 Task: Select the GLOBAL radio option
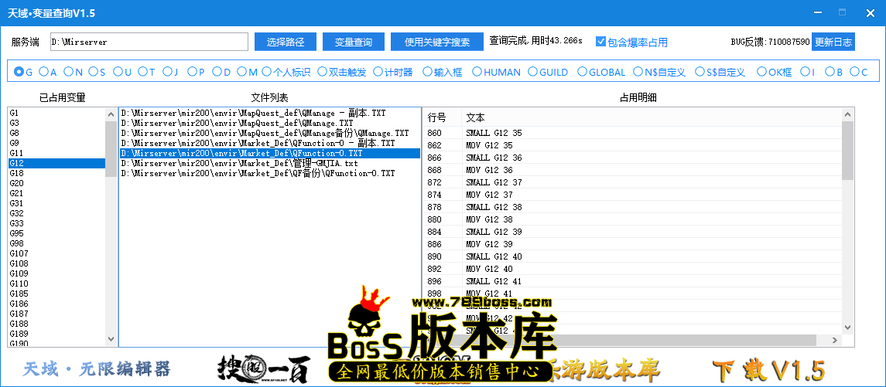tap(601, 72)
